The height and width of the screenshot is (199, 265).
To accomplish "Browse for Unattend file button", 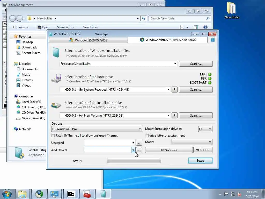I will point(139,143).
